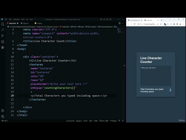Open the Chrome three-dot menu
Viewport: 186px width, 140px height.
(x=183, y=24)
